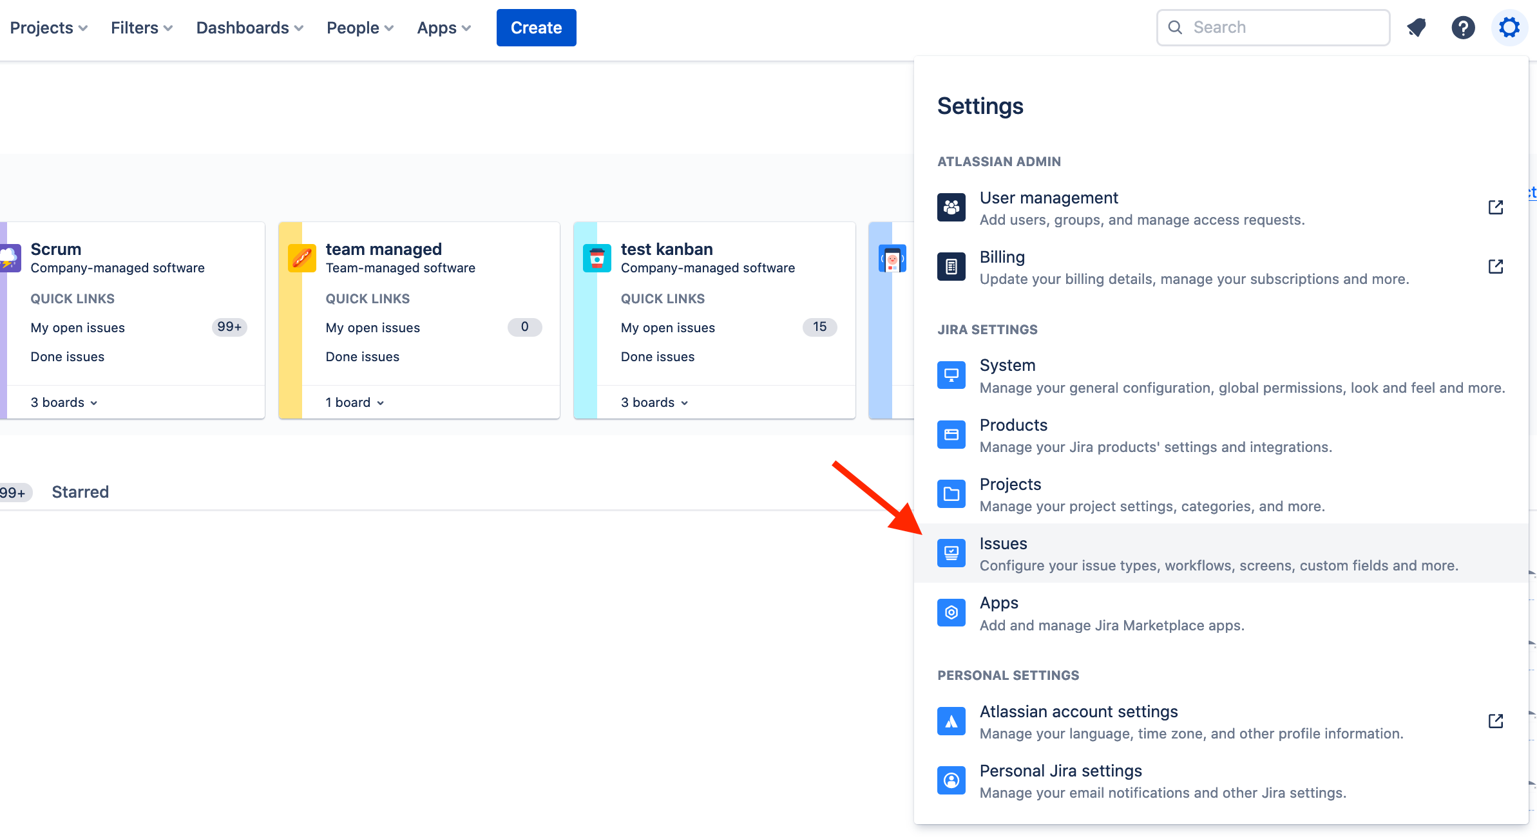Close settings via the gear icon

tap(1509, 28)
